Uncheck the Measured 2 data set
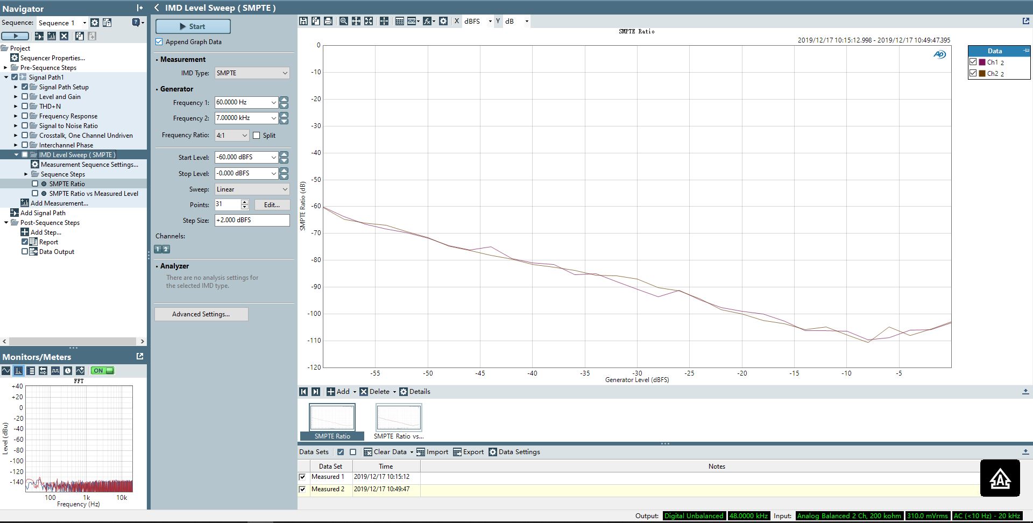The width and height of the screenshot is (1033, 523). coord(302,489)
